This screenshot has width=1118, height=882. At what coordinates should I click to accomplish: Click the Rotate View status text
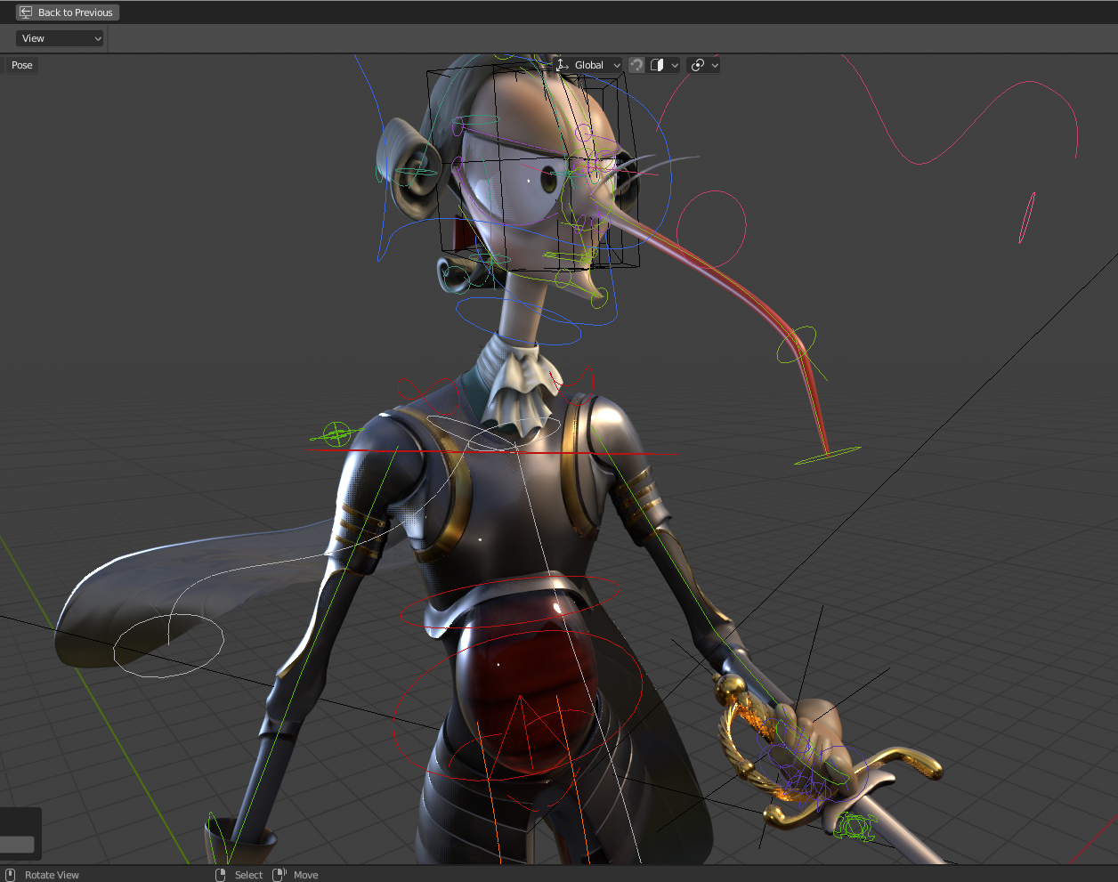click(x=52, y=875)
